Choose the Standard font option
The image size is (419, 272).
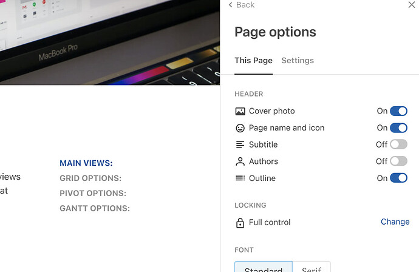[x=264, y=268]
